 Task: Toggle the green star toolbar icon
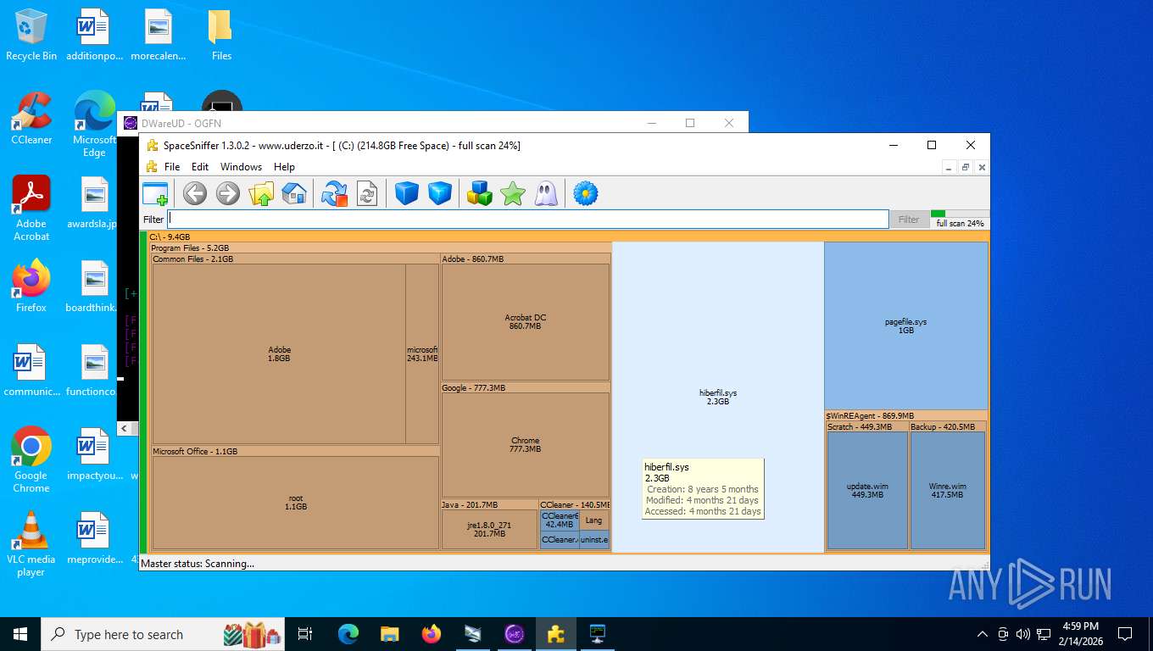coord(513,194)
